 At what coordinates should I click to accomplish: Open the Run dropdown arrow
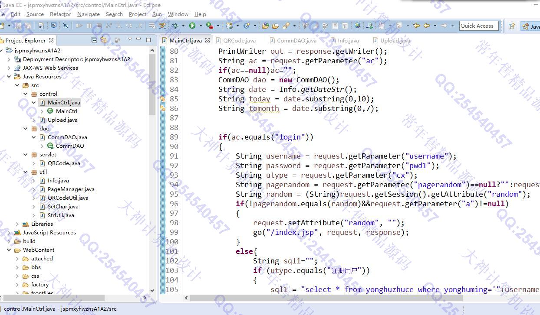(x=201, y=26)
